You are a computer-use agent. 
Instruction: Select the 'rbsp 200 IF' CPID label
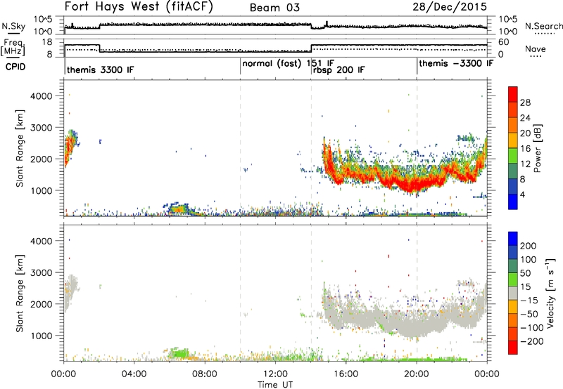339,70
